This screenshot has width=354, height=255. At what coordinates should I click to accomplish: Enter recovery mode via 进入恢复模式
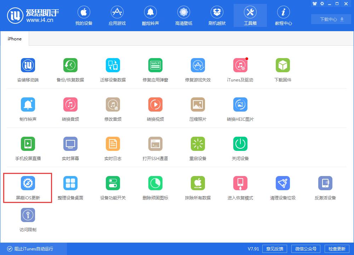point(240,188)
